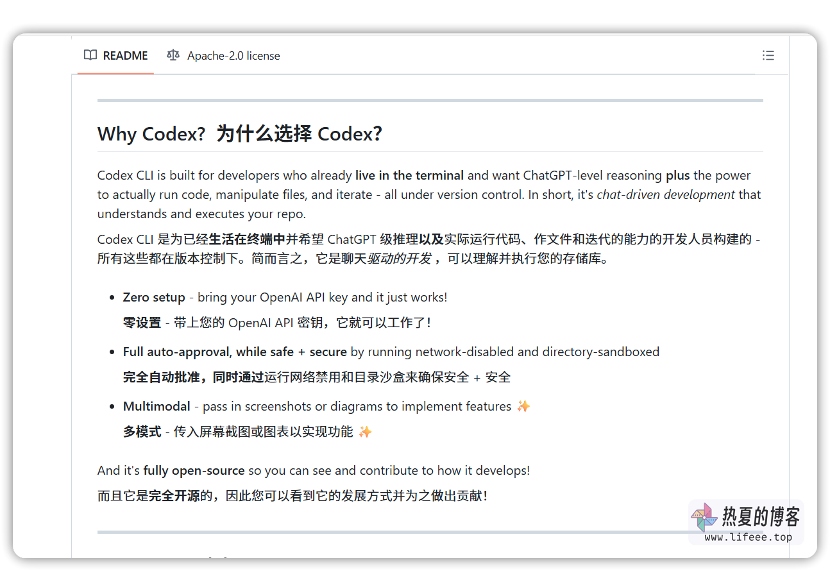Click the sparkles emoji after '以实现功能'

365,432
